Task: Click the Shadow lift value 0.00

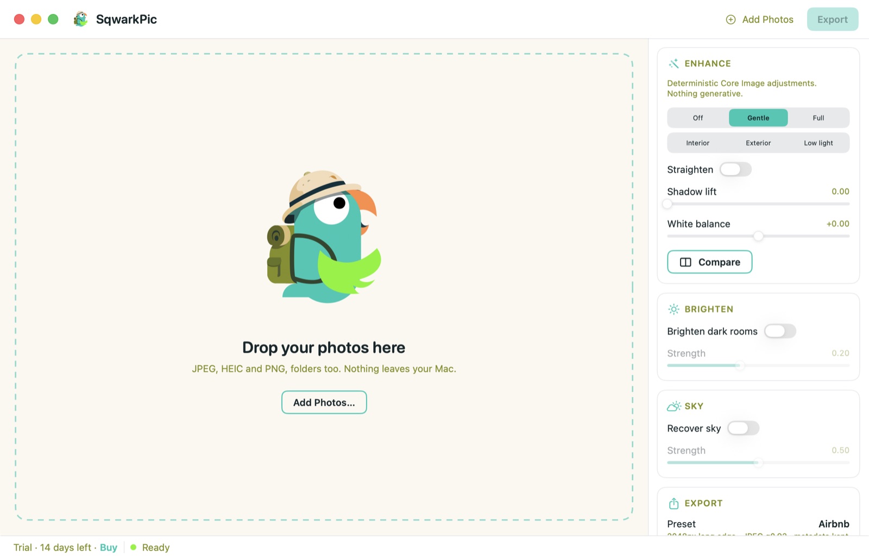Action: [x=840, y=192]
